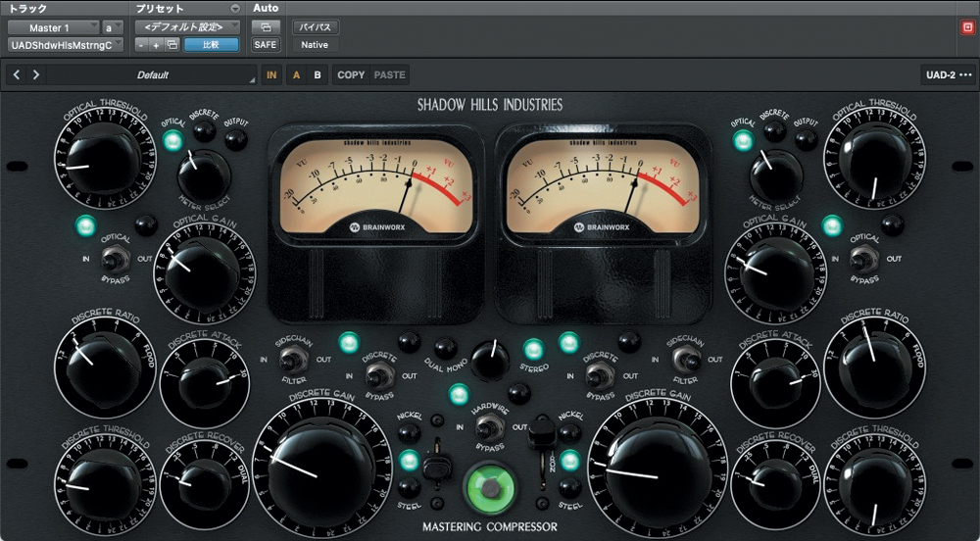Select right Steel transformer button
980x541 pixels.
click(x=569, y=487)
